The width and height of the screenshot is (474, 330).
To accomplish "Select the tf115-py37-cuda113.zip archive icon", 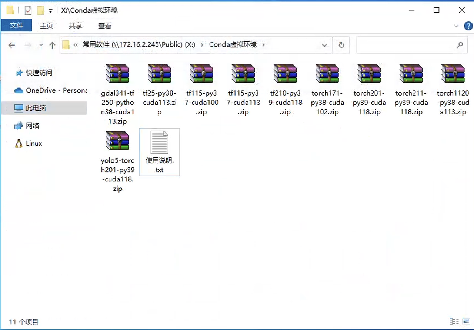I will click(243, 73).
